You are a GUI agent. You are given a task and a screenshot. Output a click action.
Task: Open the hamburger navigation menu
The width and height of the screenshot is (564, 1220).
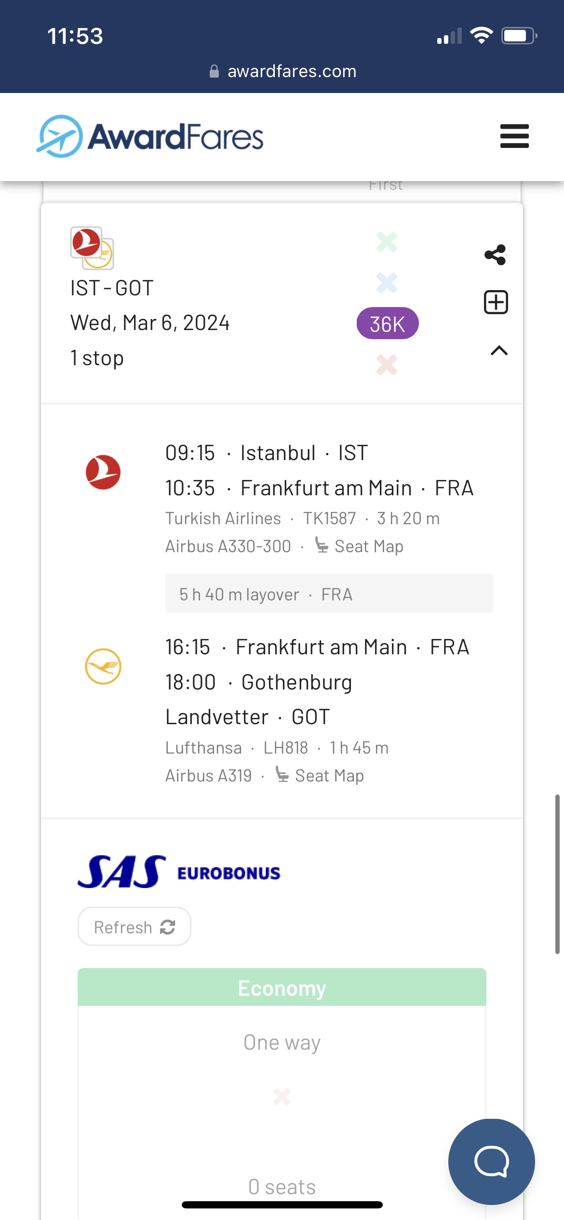click(514, 136)
